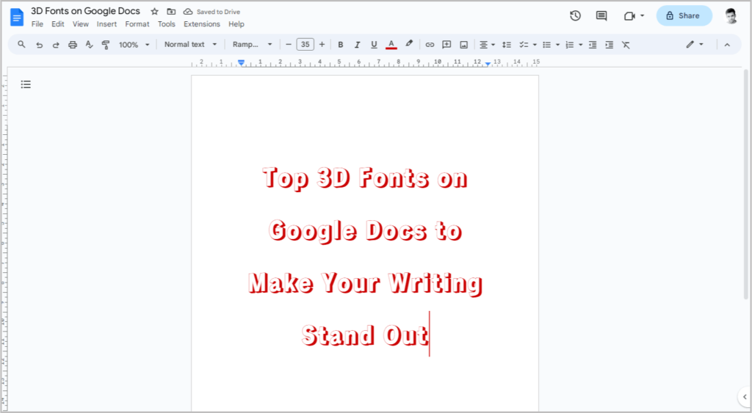Screen dimensions: 752x413
Task: Place cursor in 'Stand Out' text
Action: tap(364, 335)
